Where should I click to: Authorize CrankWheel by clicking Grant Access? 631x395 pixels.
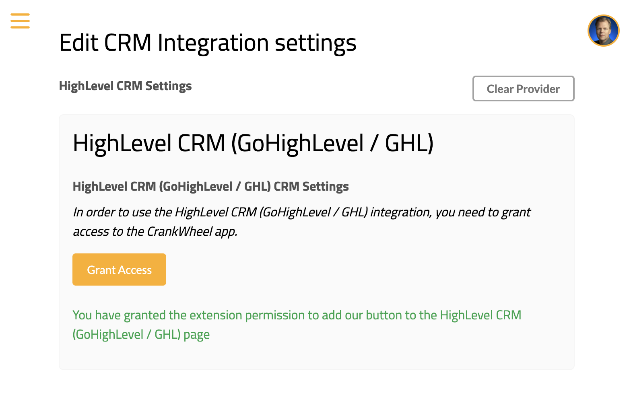[x=119, y=270]
